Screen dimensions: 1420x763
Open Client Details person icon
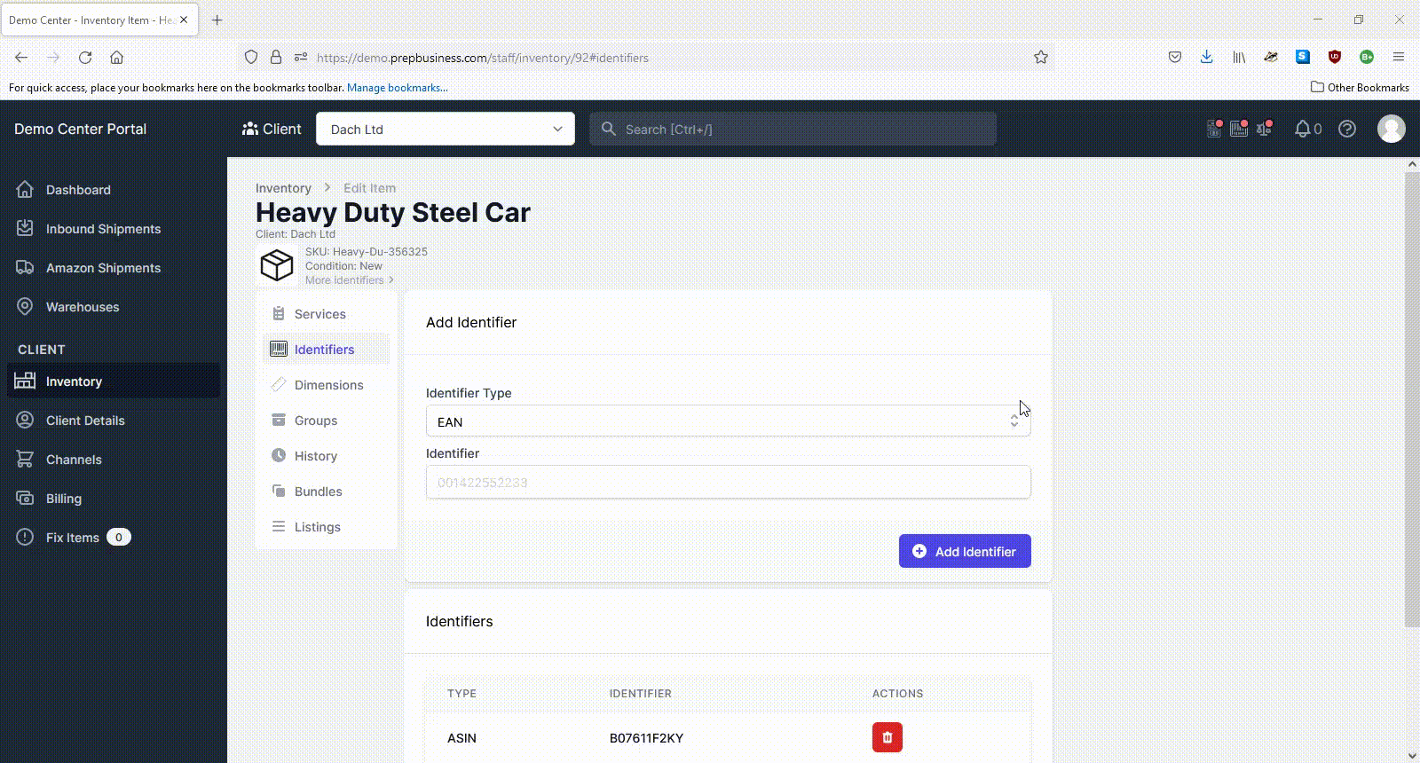click(x=25, y=420)
